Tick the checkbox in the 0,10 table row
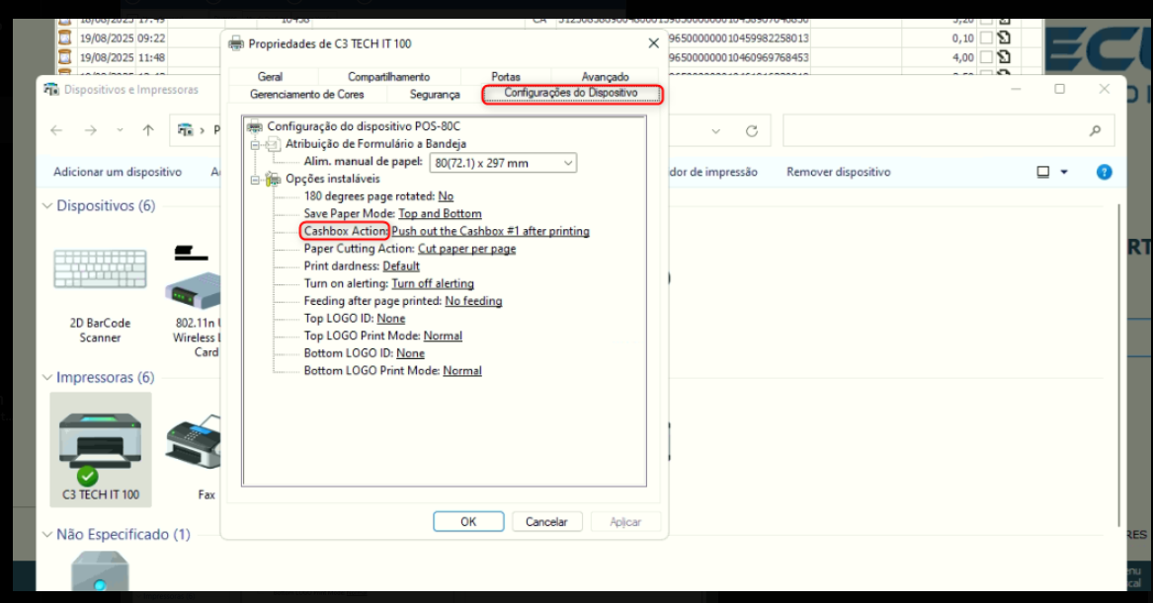Viewport: 1153px width, 603px height. [985, 38]
